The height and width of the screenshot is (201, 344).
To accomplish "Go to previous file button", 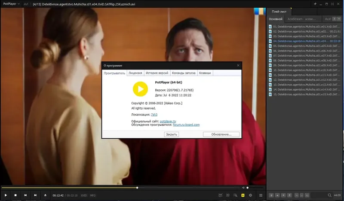I will [25, 195].
